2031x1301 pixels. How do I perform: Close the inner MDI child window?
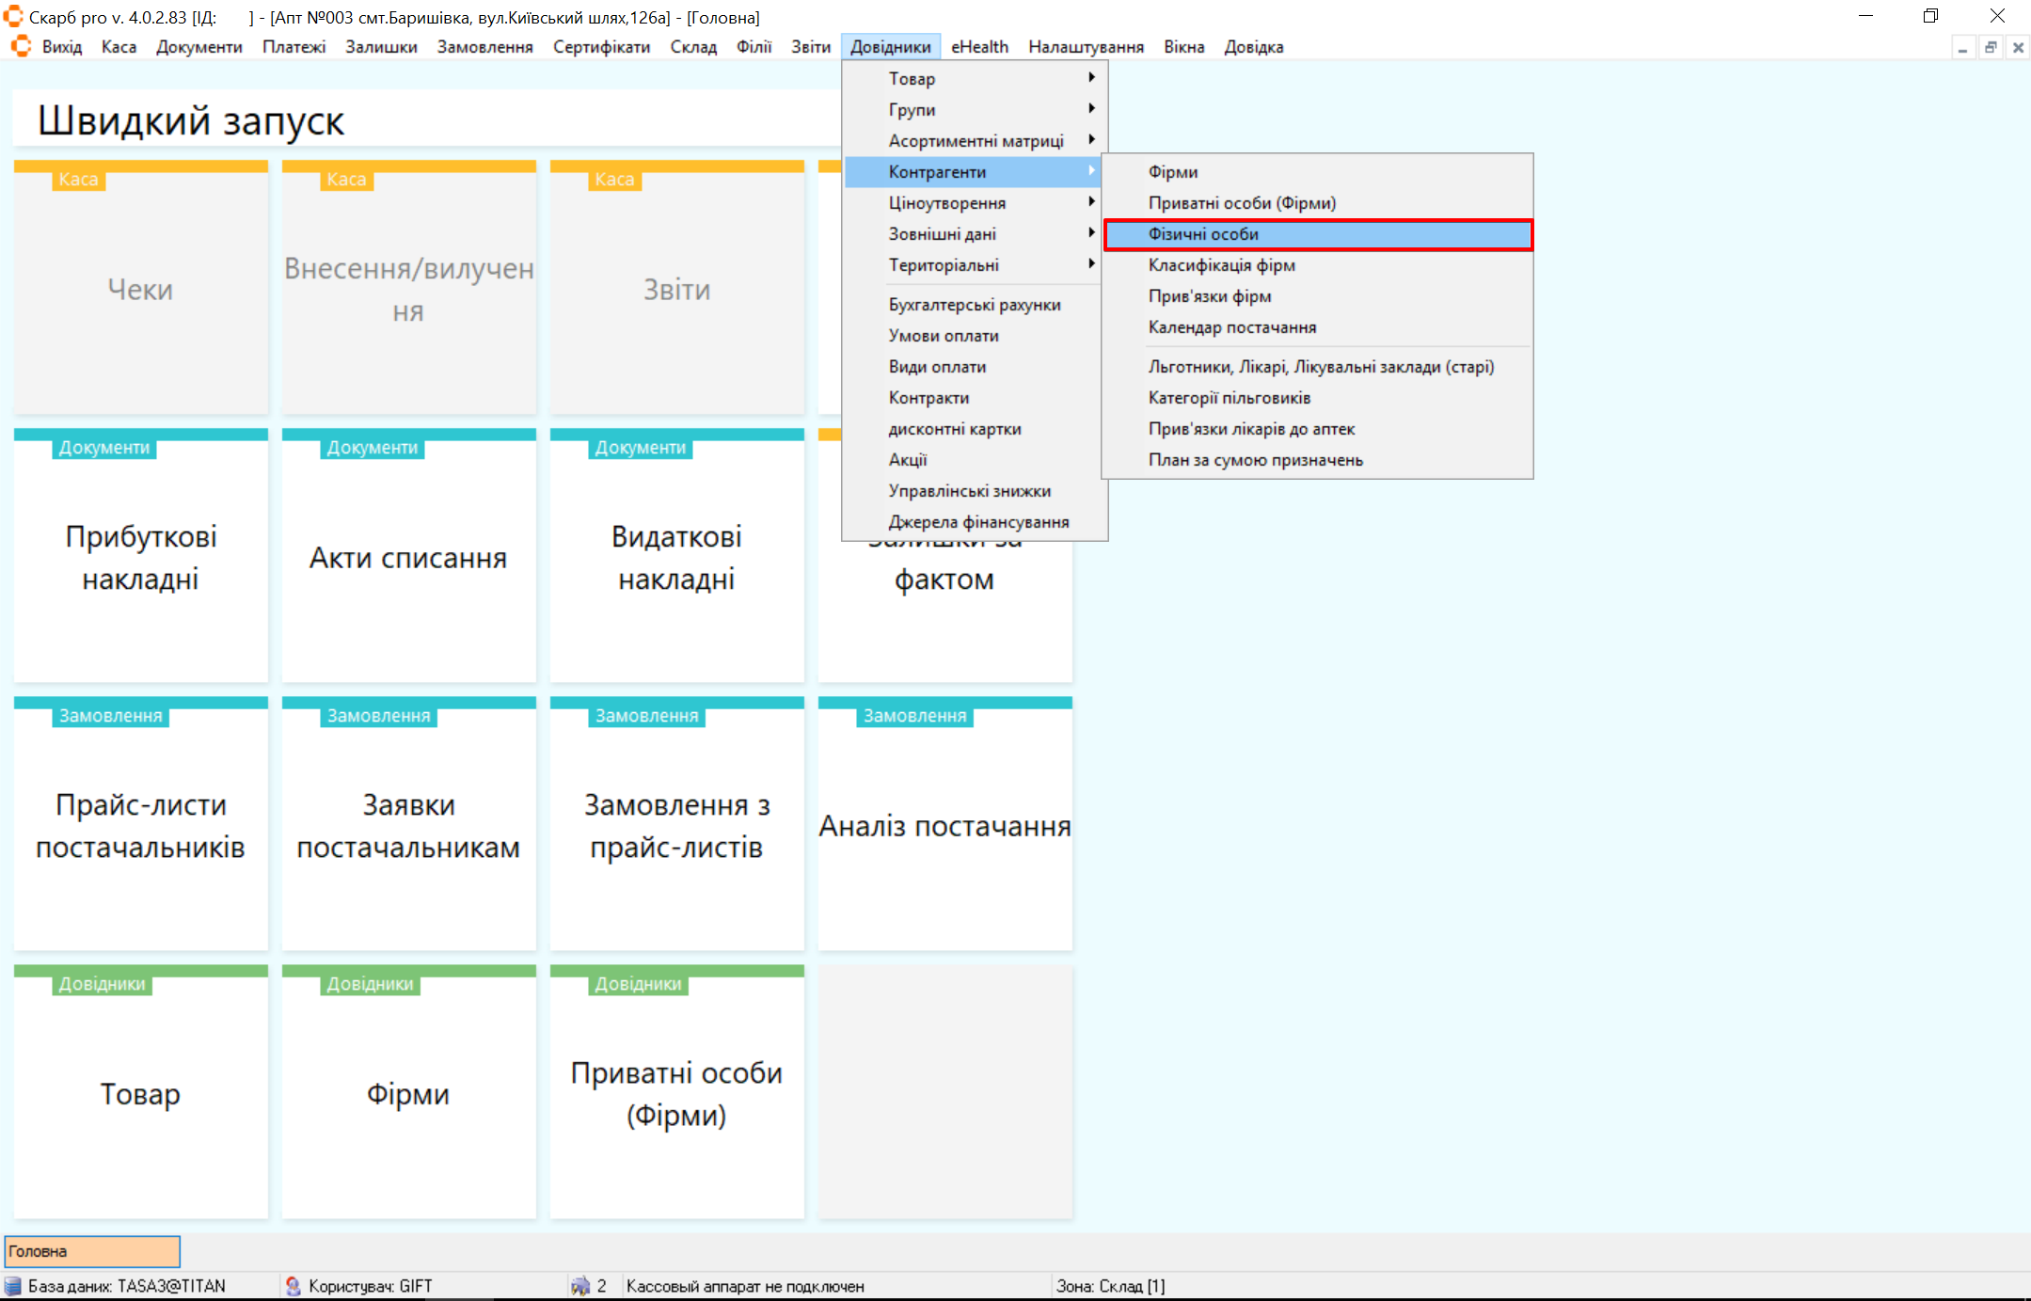(2017, 47)
